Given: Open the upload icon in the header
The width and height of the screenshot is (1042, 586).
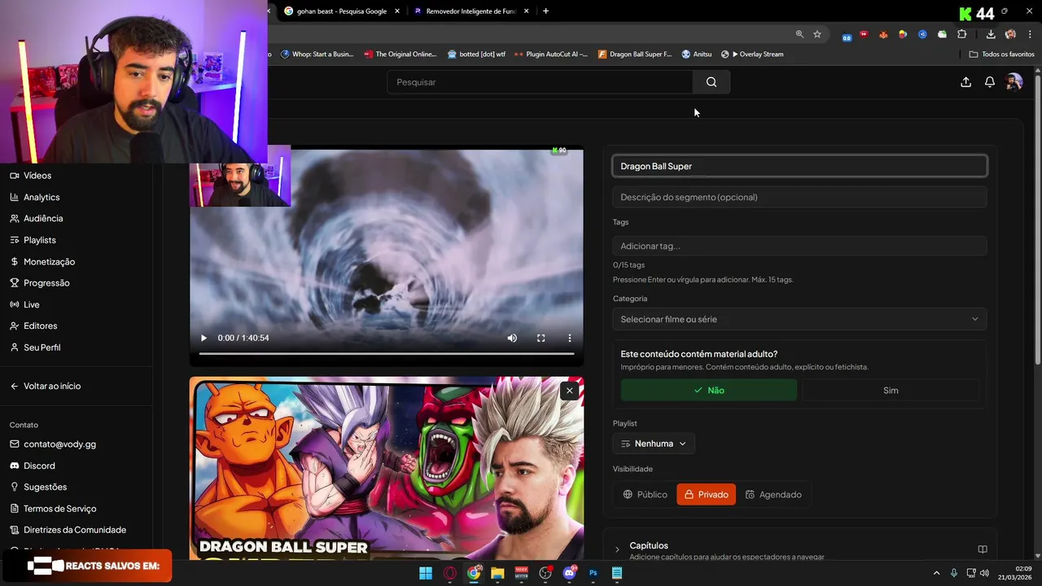Looking at the screenshot, I should point(965,82).
